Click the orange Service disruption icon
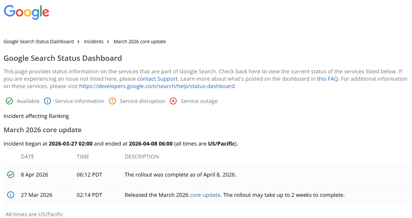Viewport: 412px width, 218px height. [x=112, y=101]
